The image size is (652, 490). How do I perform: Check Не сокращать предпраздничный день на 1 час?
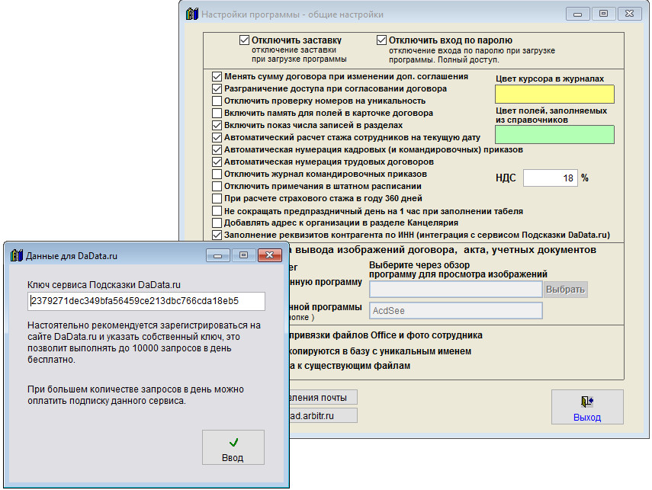tap(217, 211)
